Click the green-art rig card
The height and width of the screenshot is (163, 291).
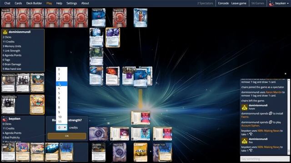click(x=96, y=56)
